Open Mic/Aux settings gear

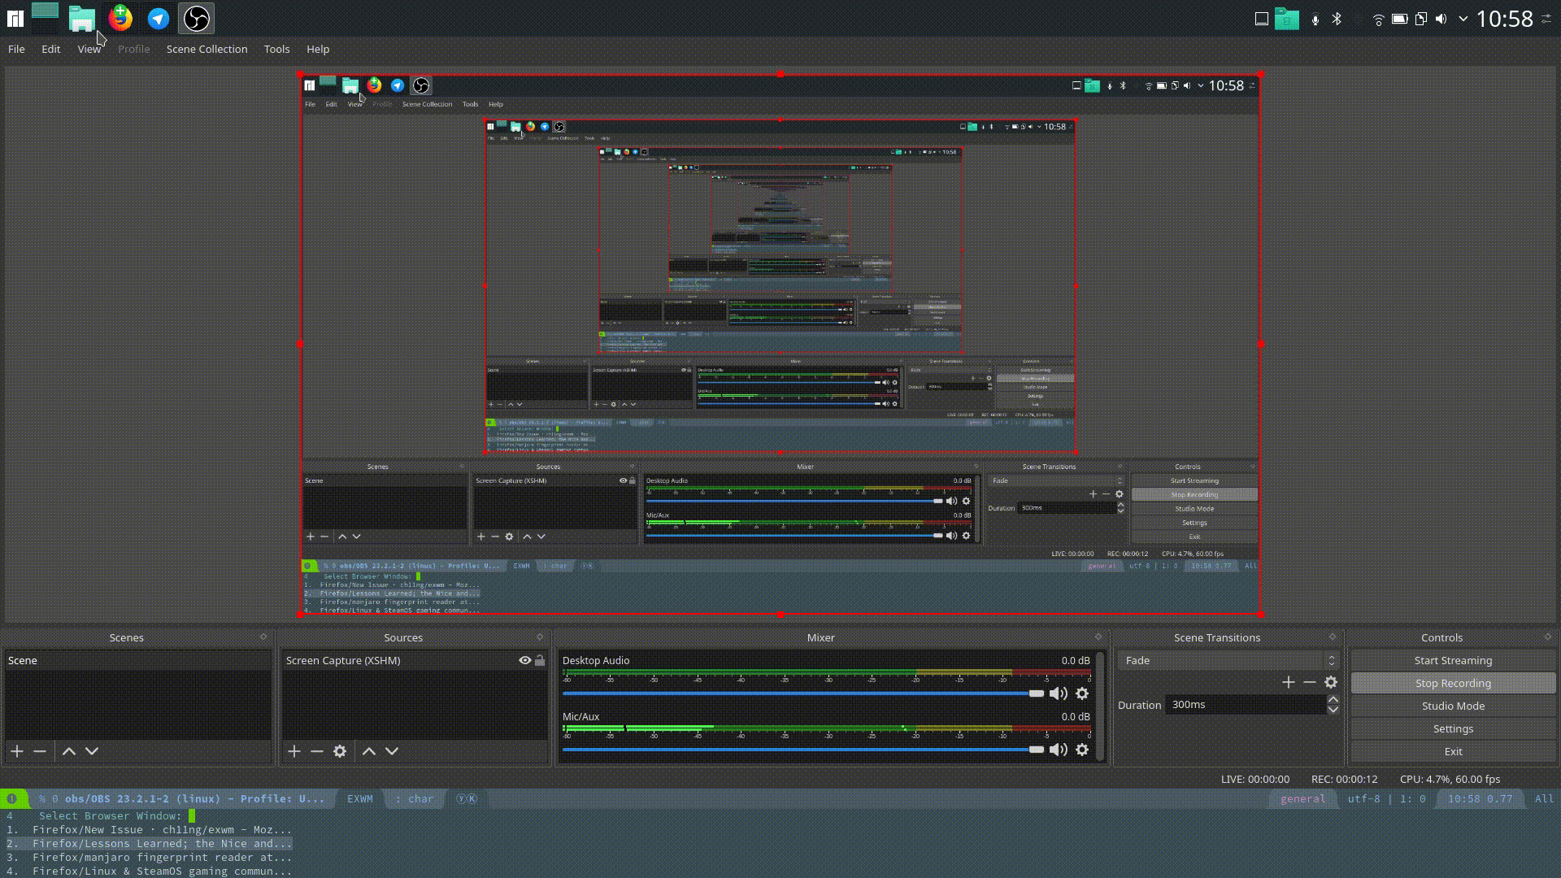[x=1082, y=750]
